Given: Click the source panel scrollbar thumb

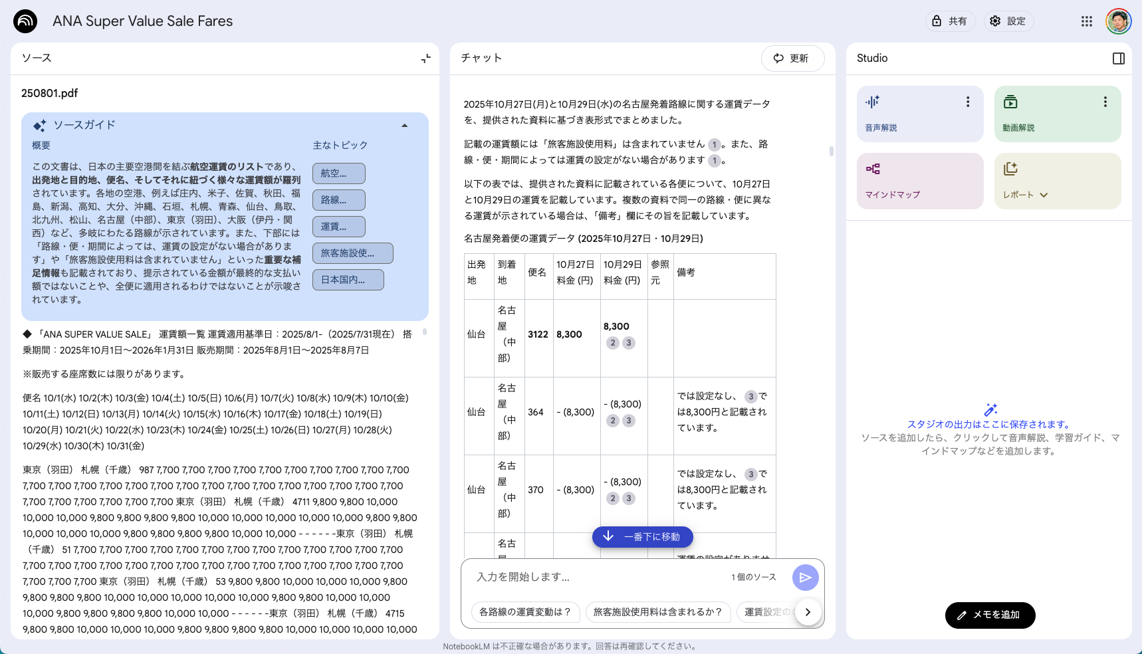Looking at the screenshot, I should click(x=425, y=331).
